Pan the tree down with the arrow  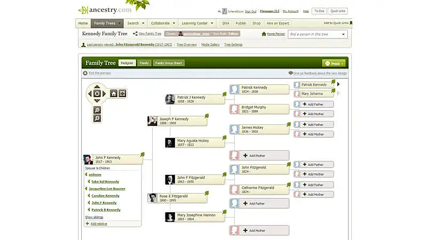[97, 101]
